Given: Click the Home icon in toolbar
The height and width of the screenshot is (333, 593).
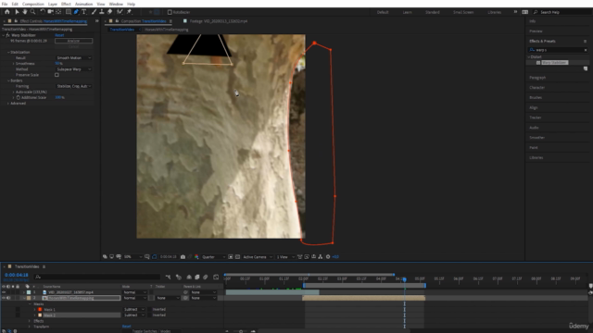Looking at the screenshot, I should click(x=7, y=12).
